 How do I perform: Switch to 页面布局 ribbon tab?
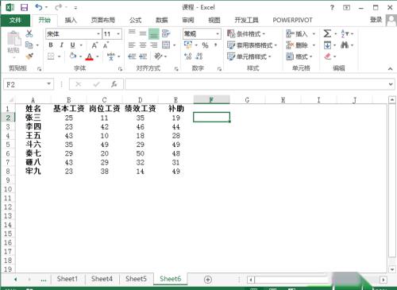(x=103, y=20)
